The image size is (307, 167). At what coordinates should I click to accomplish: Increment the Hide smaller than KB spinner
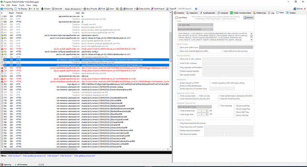coord(207,110)
